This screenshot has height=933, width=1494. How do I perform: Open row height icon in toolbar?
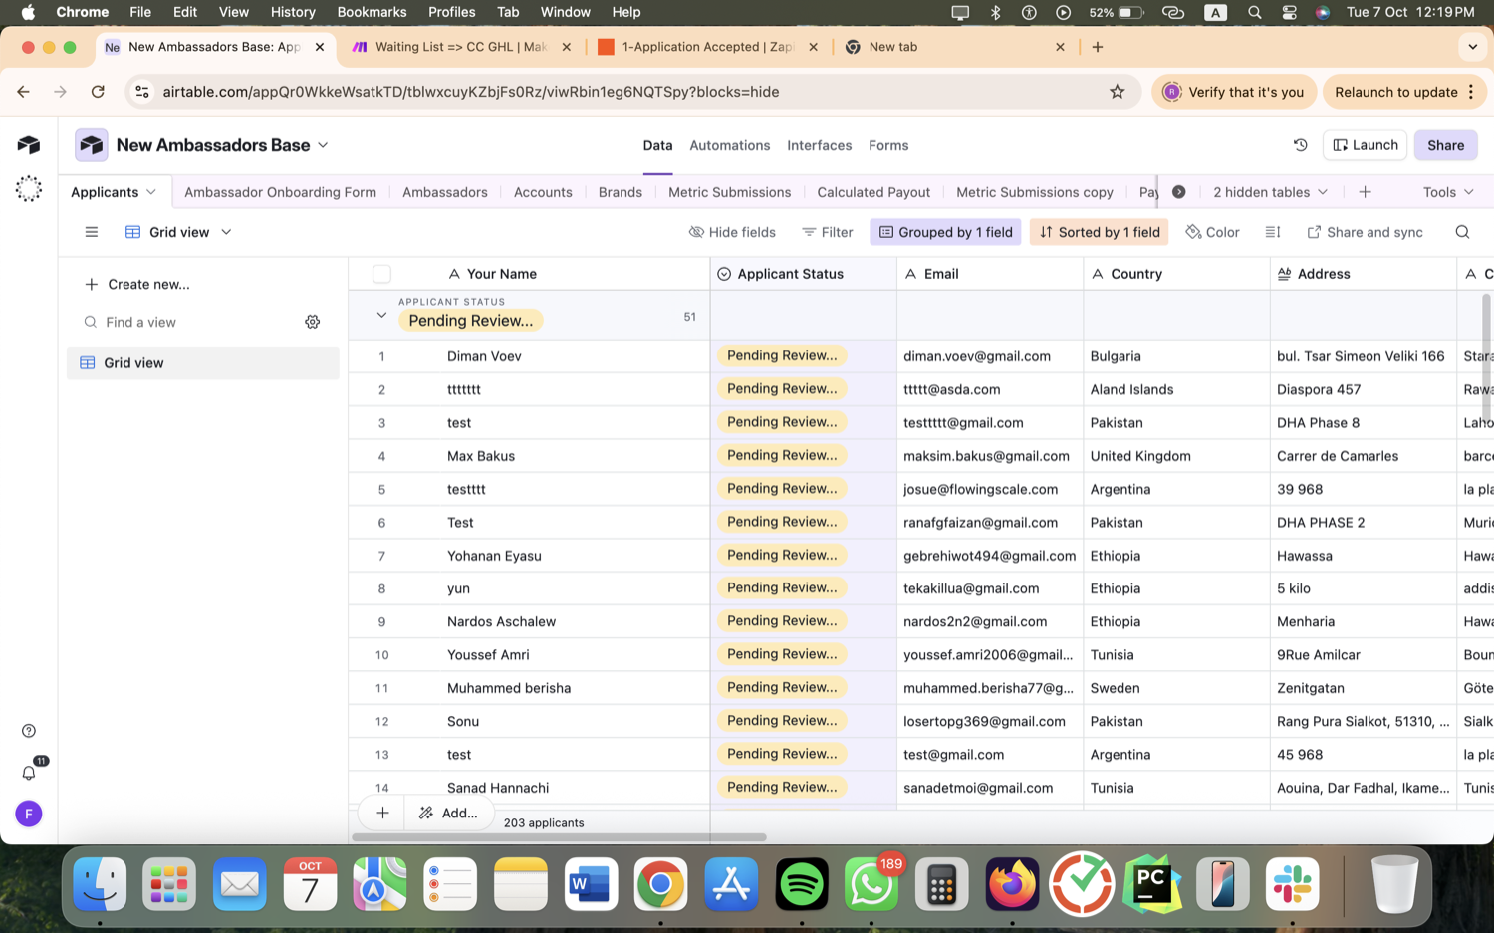[x=1273, y=232]
